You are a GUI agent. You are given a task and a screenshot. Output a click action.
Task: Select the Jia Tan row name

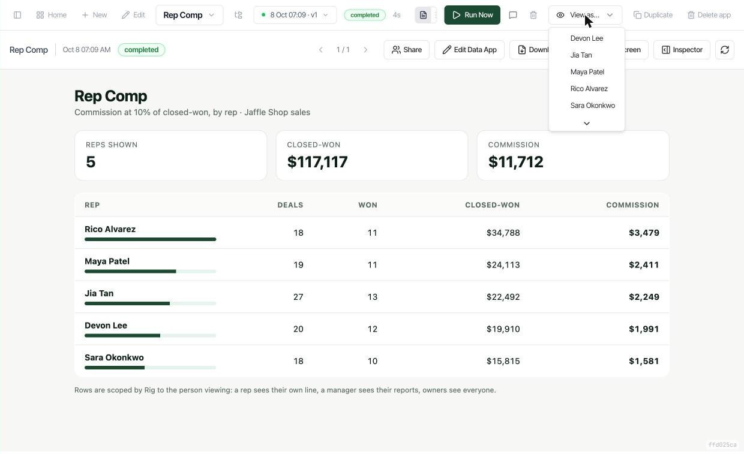(99, 293)
